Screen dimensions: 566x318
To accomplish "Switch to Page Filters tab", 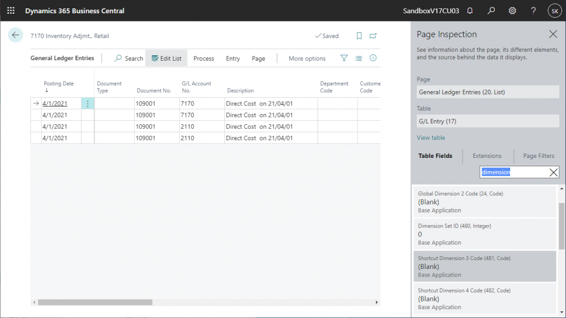I will point(538,156).
